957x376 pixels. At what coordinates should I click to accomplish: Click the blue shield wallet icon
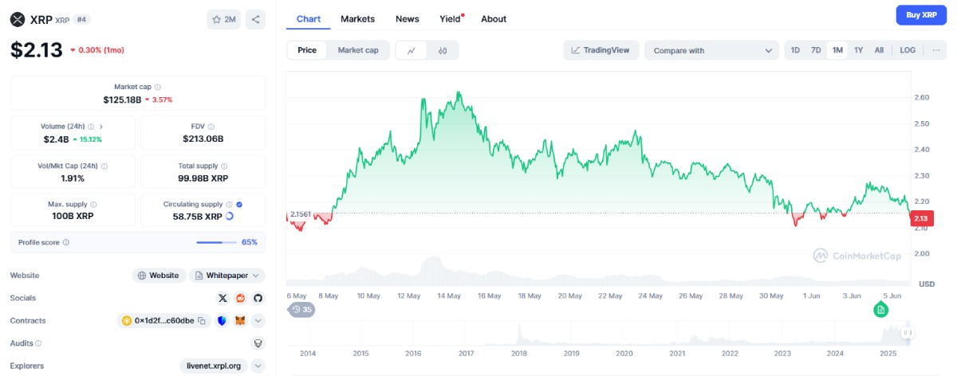(222, 320)
